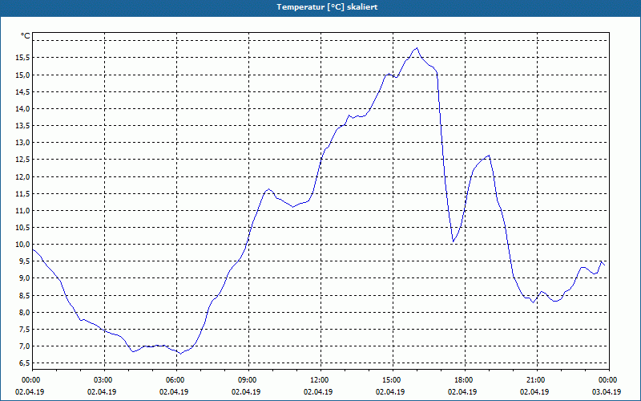Click the 03:00 time label
641x401 pixels.
[x=103, y=380]
